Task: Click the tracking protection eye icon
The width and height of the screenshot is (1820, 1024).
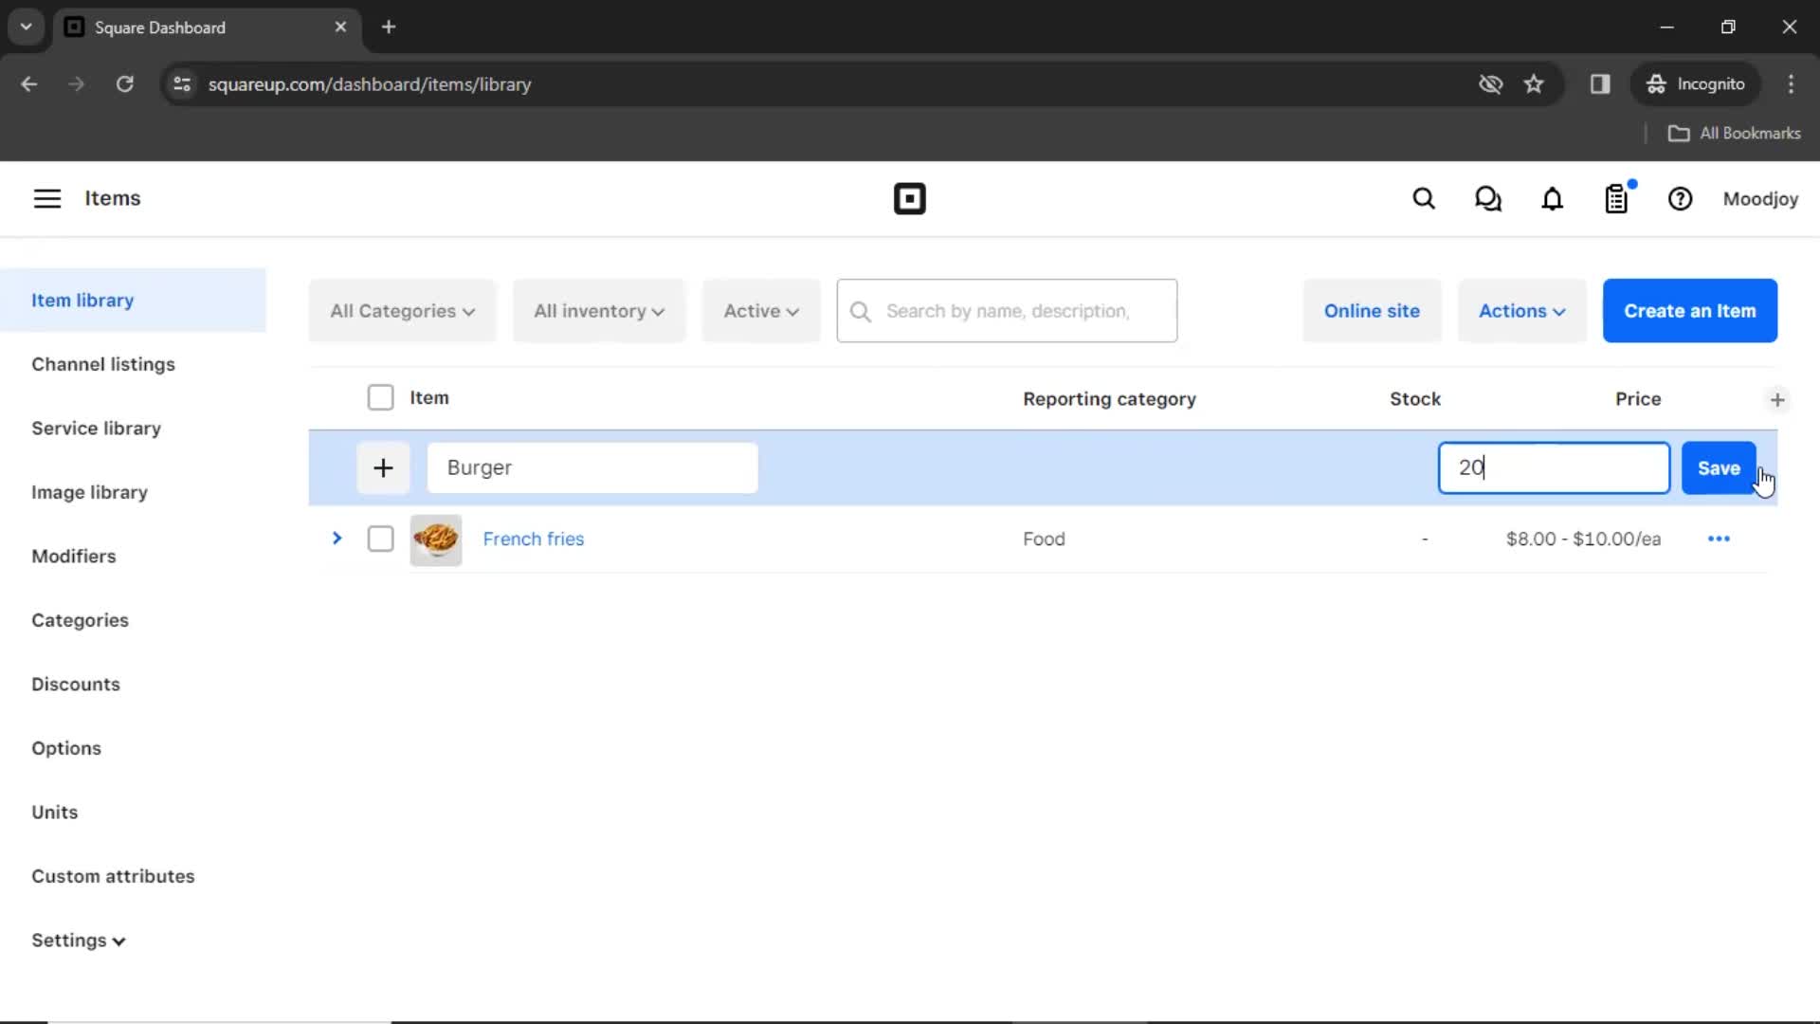Action: [x=1490, y=84]
